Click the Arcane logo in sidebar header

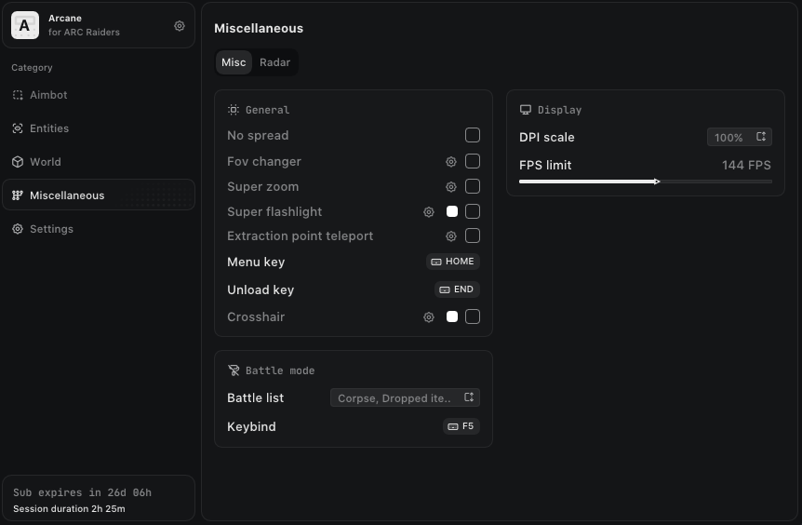pyautogui.click(x=25, y=26)
